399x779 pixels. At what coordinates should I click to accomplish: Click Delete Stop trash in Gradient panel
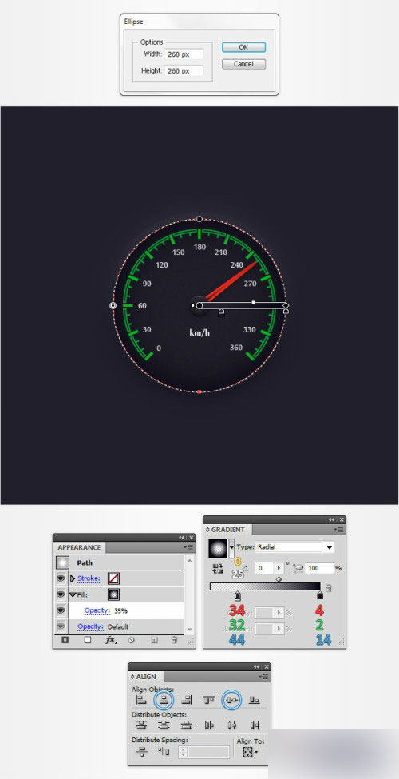tap(327, 588)
